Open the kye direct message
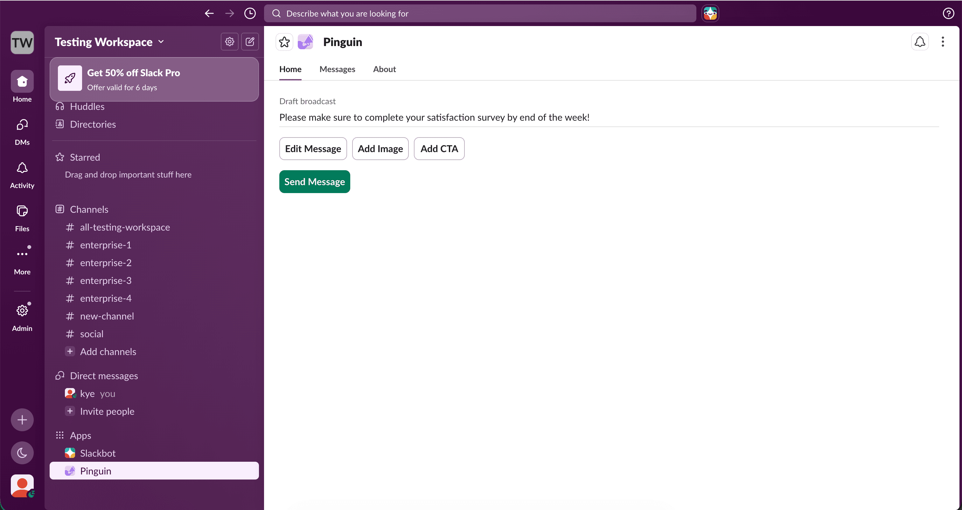The image size is (962, 510). pos(154,394)
